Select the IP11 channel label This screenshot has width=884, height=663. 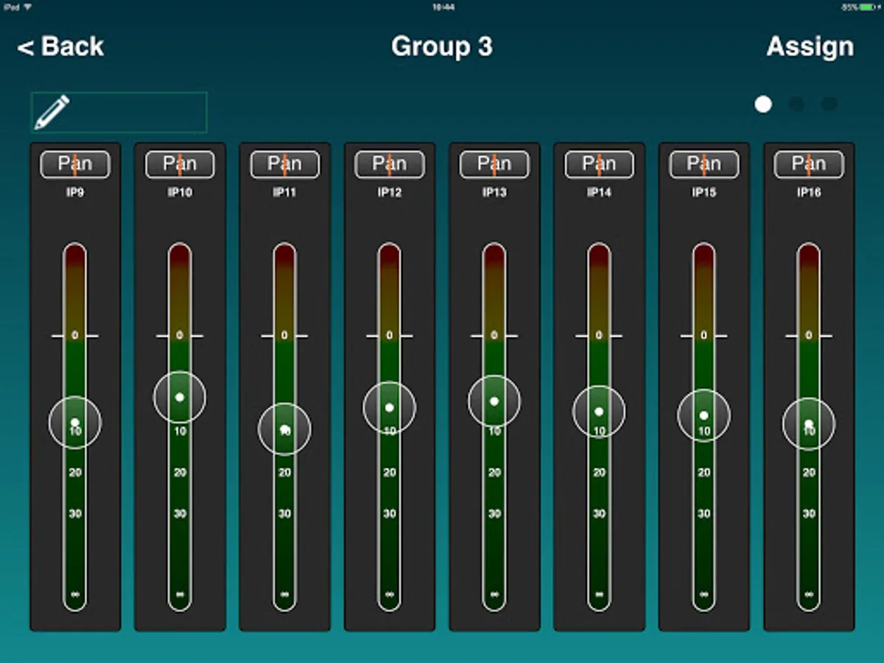click(x=285, y=193)
